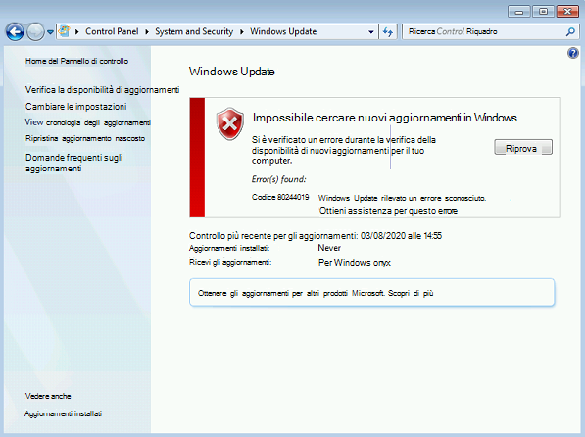Open View cronologia degli aggiornamenti
The width and height of the screenshot is (585, 437).
pyautogui.click(x=87, y=122)
